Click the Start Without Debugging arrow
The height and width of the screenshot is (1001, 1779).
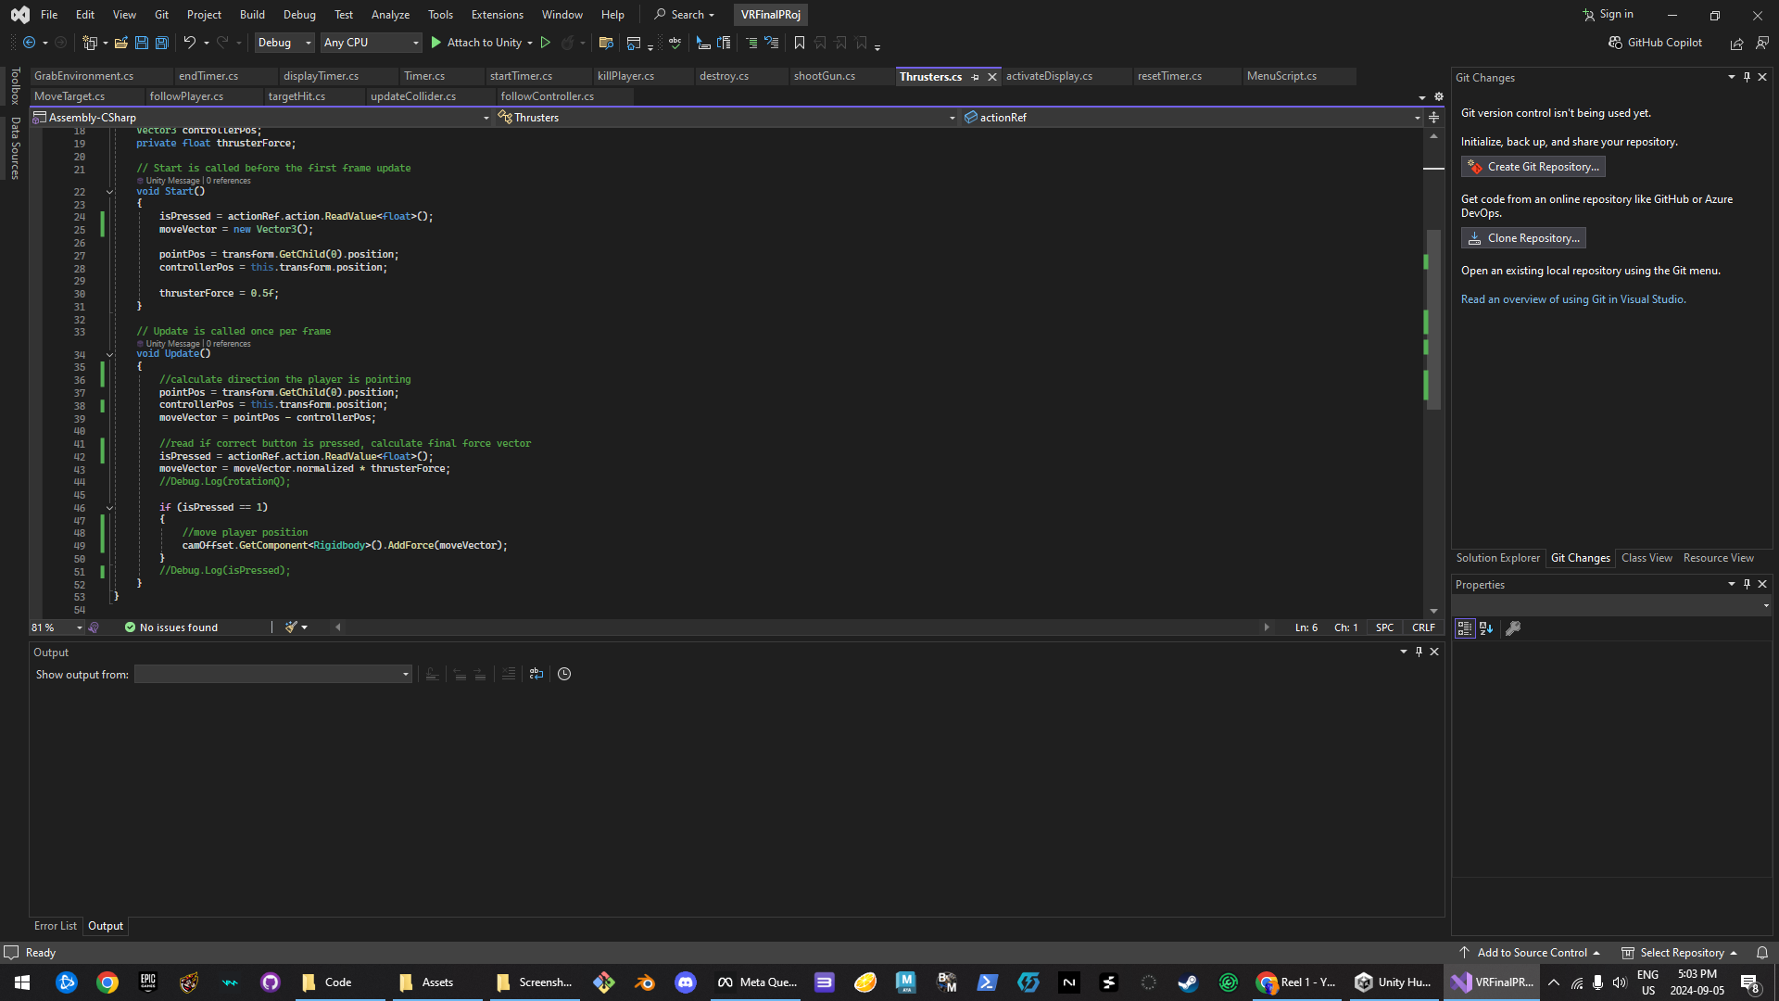[546, 43]
